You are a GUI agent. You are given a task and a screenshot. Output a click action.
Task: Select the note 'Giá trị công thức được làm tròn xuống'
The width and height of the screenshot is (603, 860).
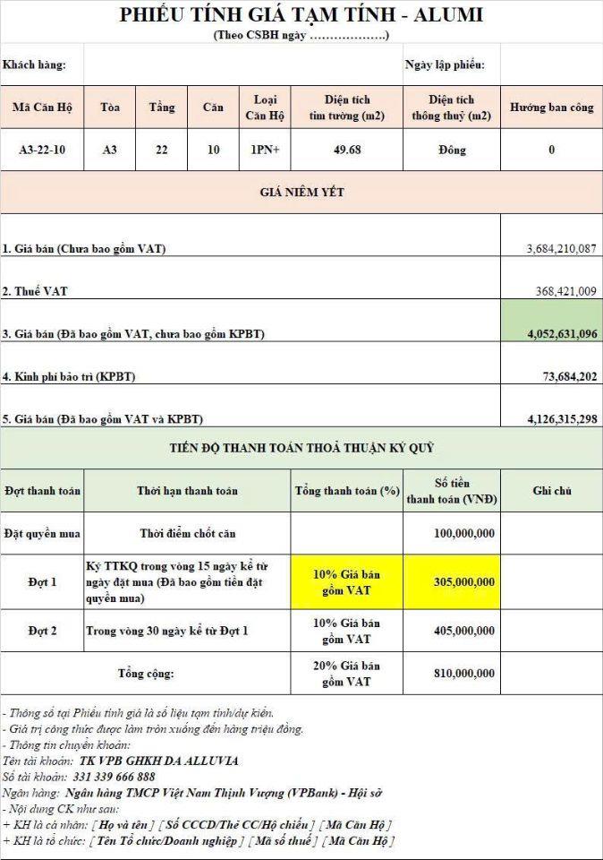coord(153,729)
